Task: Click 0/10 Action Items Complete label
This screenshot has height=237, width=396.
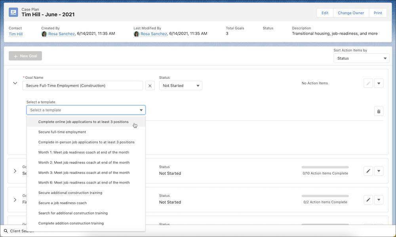Action: coord(325,173)
